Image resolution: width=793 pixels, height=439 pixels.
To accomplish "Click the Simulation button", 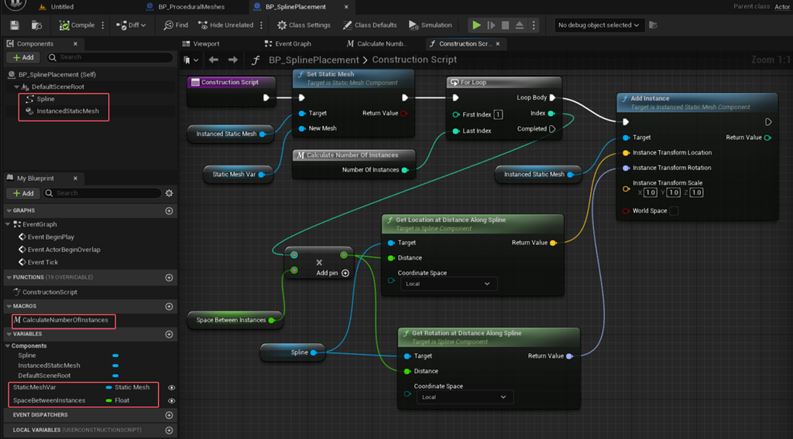I will click(431, 26).
